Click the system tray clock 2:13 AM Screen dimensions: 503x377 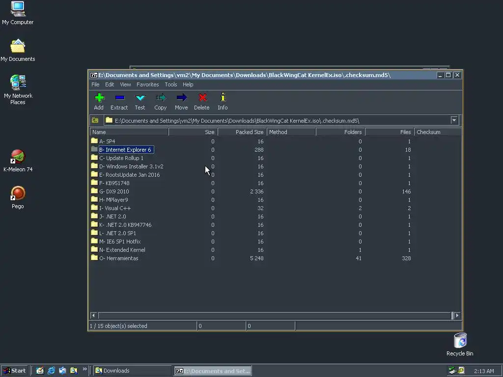click(484, 371)
